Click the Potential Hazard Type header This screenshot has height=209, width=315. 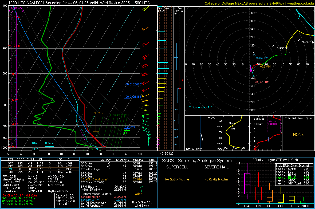click(298, 118)
